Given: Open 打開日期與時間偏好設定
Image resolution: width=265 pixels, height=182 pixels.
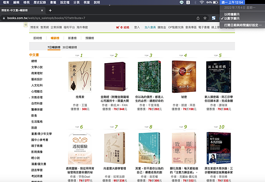Looking at the screenshot, I should [x=243, y=25].
